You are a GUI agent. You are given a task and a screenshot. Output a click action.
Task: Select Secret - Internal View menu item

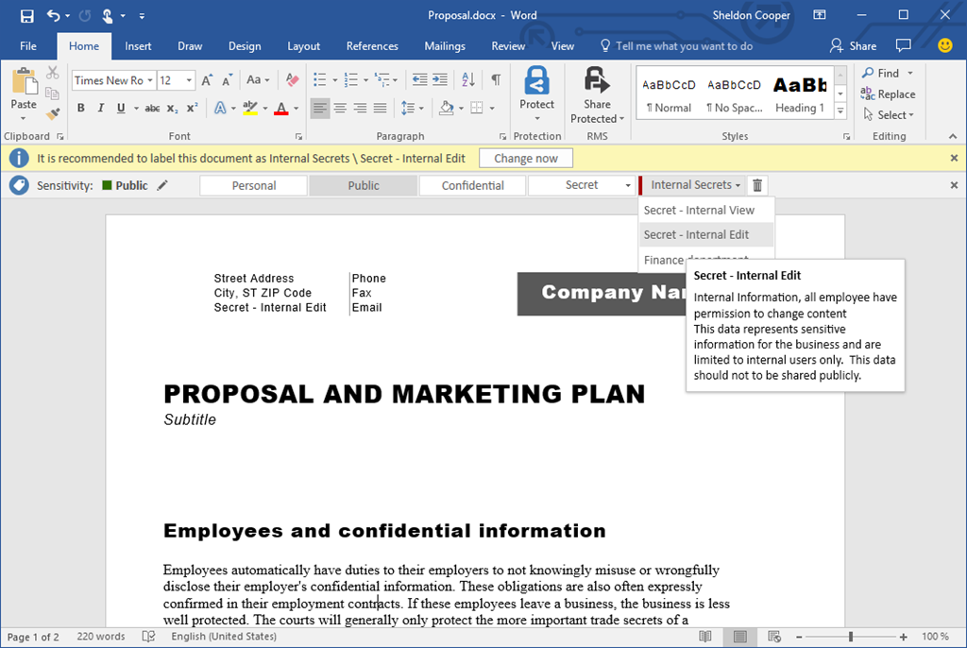tap(699, 210)
